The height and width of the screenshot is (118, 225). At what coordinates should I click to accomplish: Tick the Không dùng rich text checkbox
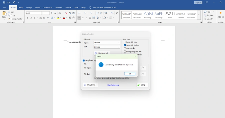pos(125,51)
